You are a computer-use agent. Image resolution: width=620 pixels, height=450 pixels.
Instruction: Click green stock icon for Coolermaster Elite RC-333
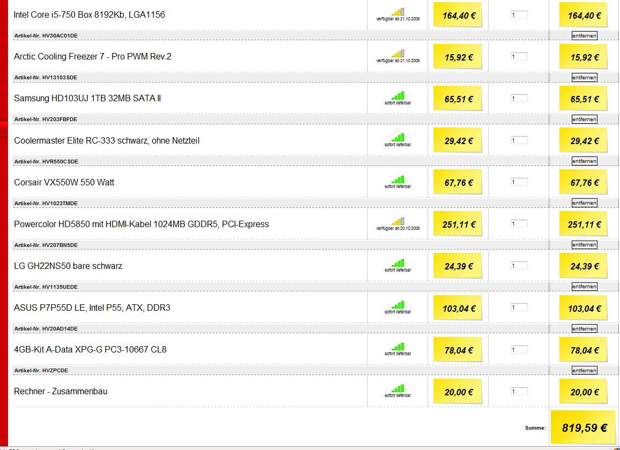coord(398,138)
